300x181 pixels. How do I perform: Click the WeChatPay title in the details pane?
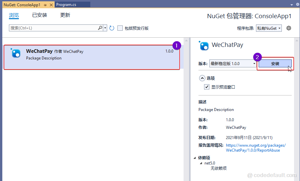pos(227,45)
